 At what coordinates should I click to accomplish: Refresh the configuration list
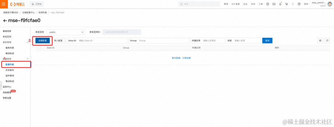(327, 41)
